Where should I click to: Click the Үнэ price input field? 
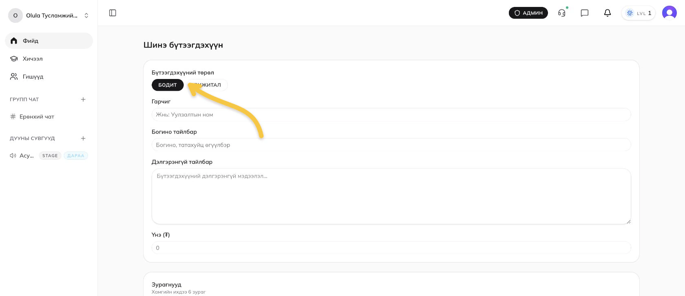391,248
